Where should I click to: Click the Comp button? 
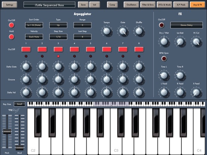[x=112, y=5]
